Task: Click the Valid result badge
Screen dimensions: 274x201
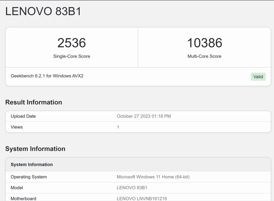Action: click(258, 76)
